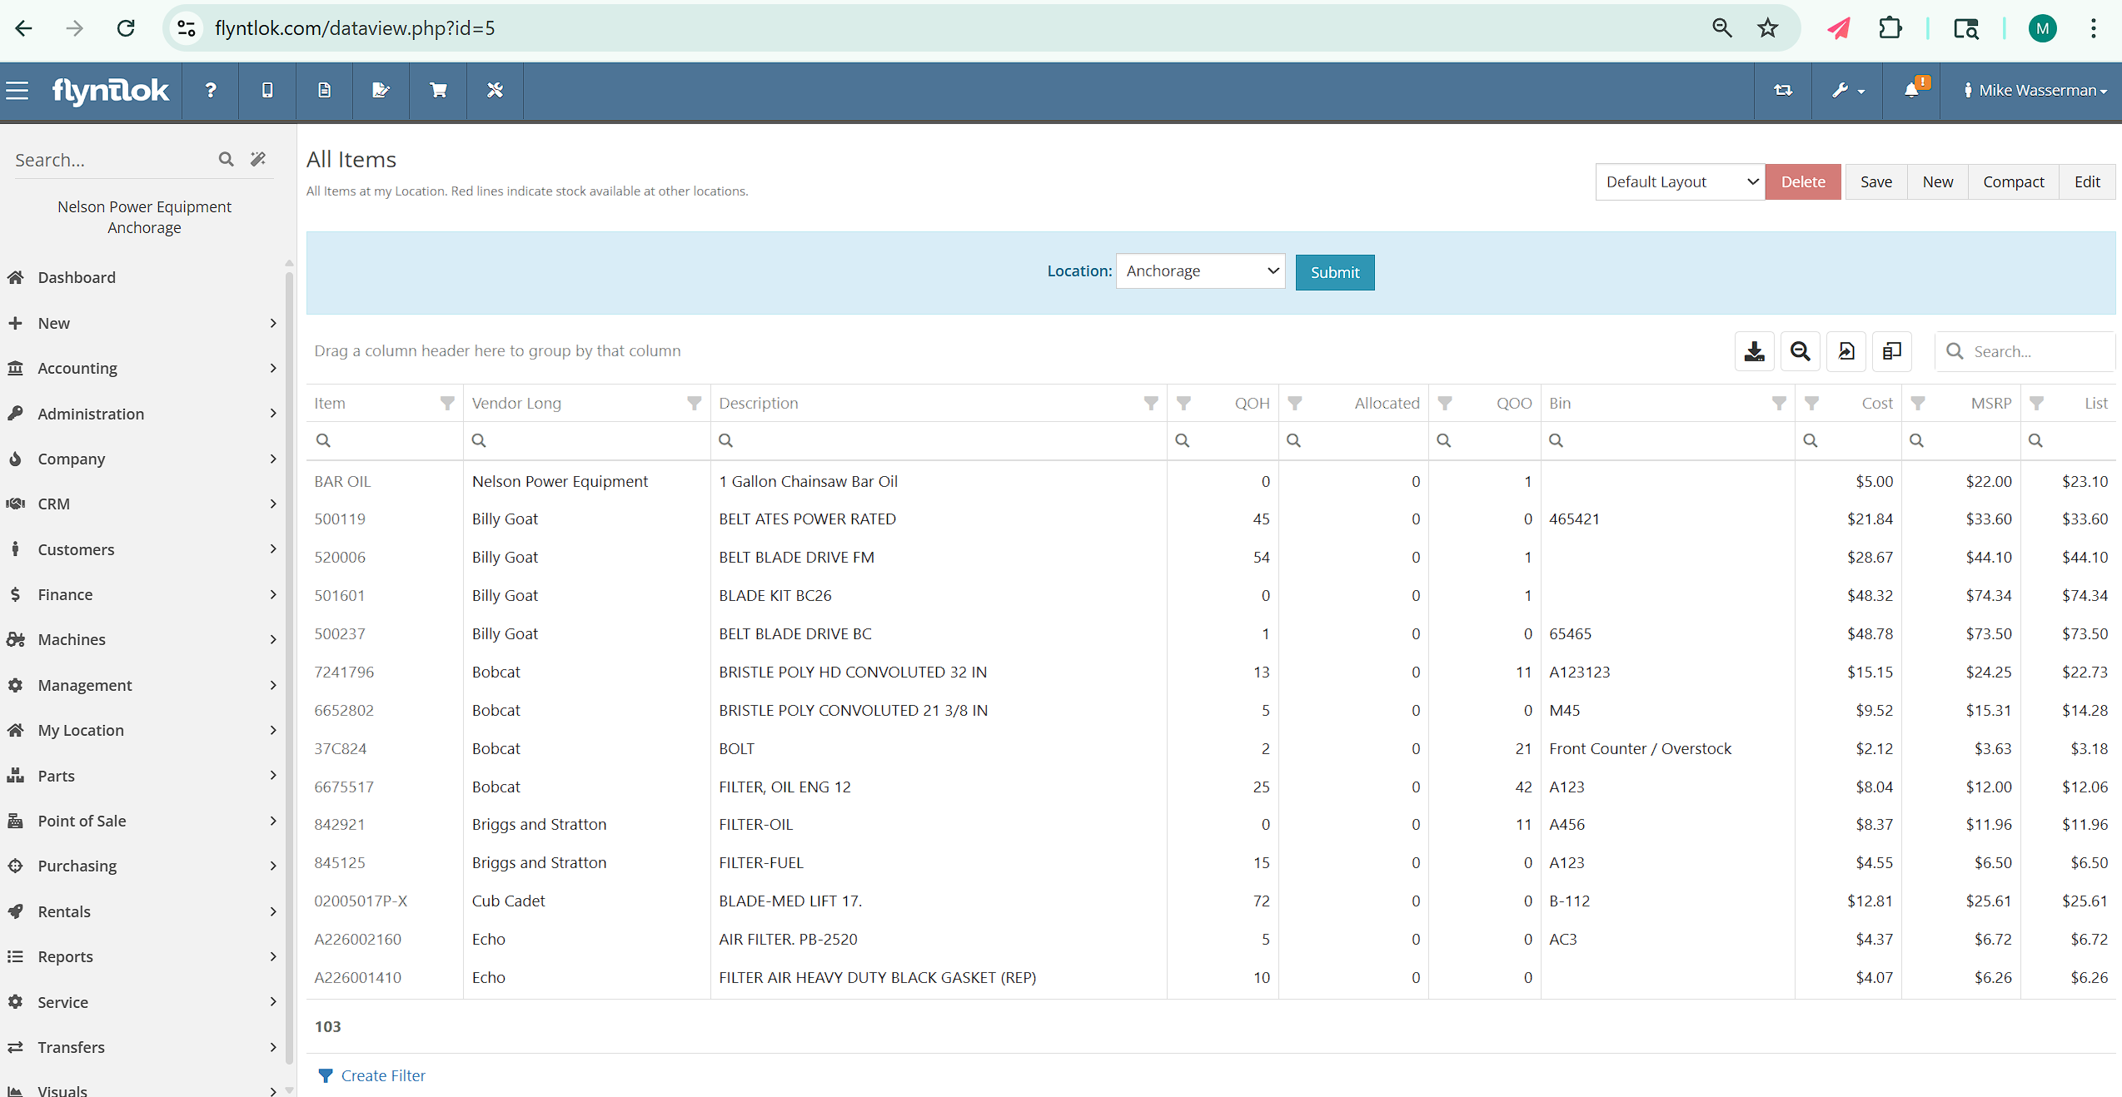Image resolution: width=2122 pixels, height=1097 pixels.
Task: Expand the Purchasing sidebar menu
Action: 142,866
